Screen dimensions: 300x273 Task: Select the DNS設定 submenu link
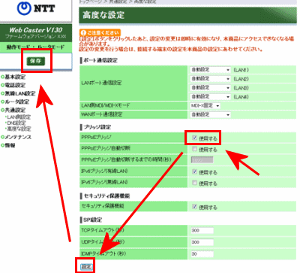pos(16,123)
